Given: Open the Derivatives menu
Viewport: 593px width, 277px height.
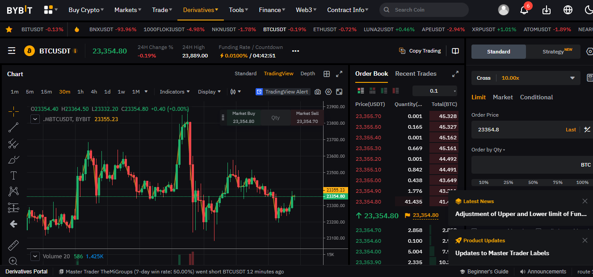Looking at the screenshot, I should (x=201, y=10).
